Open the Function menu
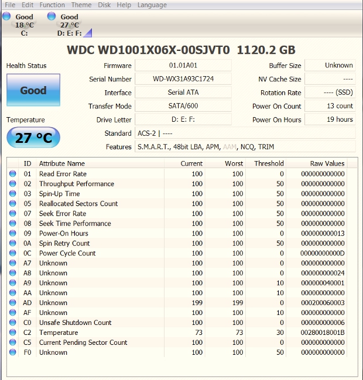Viewport: 363px width, 380px height. [x=52, y=5]
